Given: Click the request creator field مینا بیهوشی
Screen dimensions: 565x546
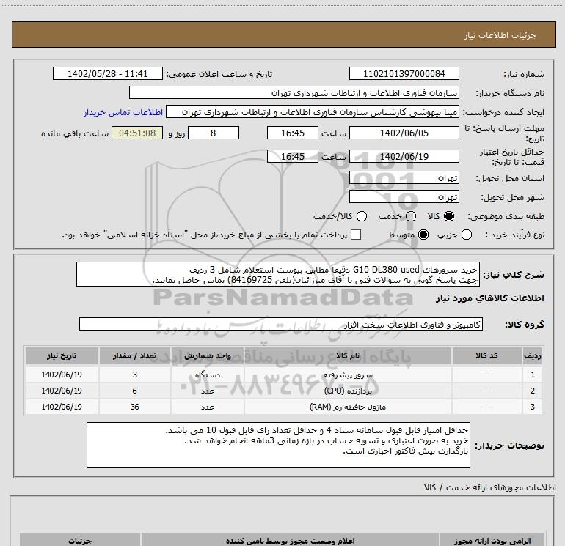Looking at the screenshot, I should pos(313,112).
